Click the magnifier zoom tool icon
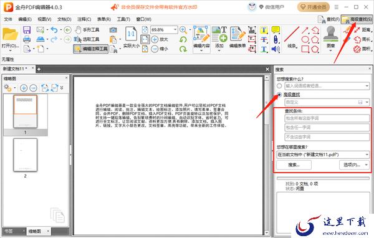 point(183,30)
